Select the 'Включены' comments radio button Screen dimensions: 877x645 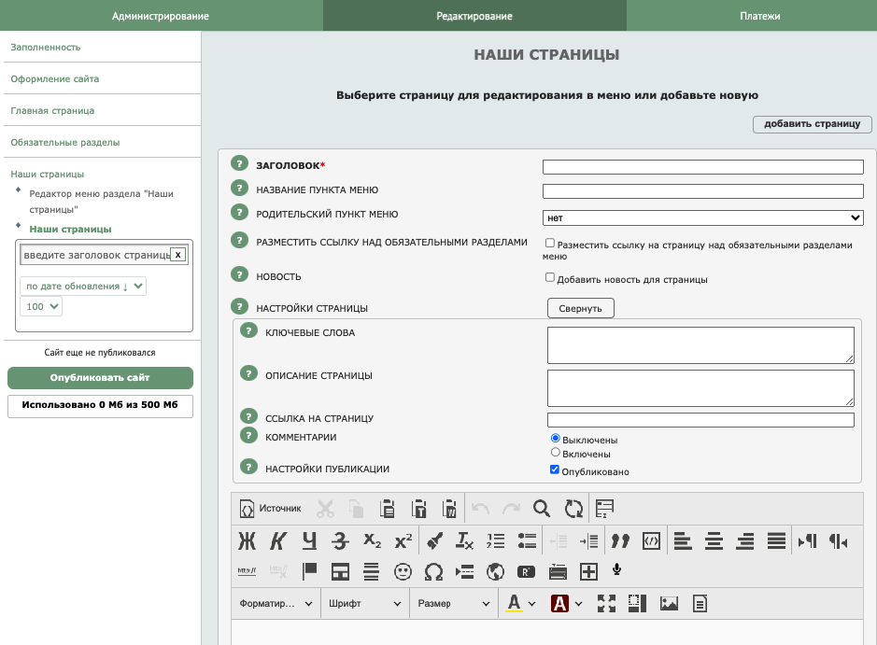(556, 452)
